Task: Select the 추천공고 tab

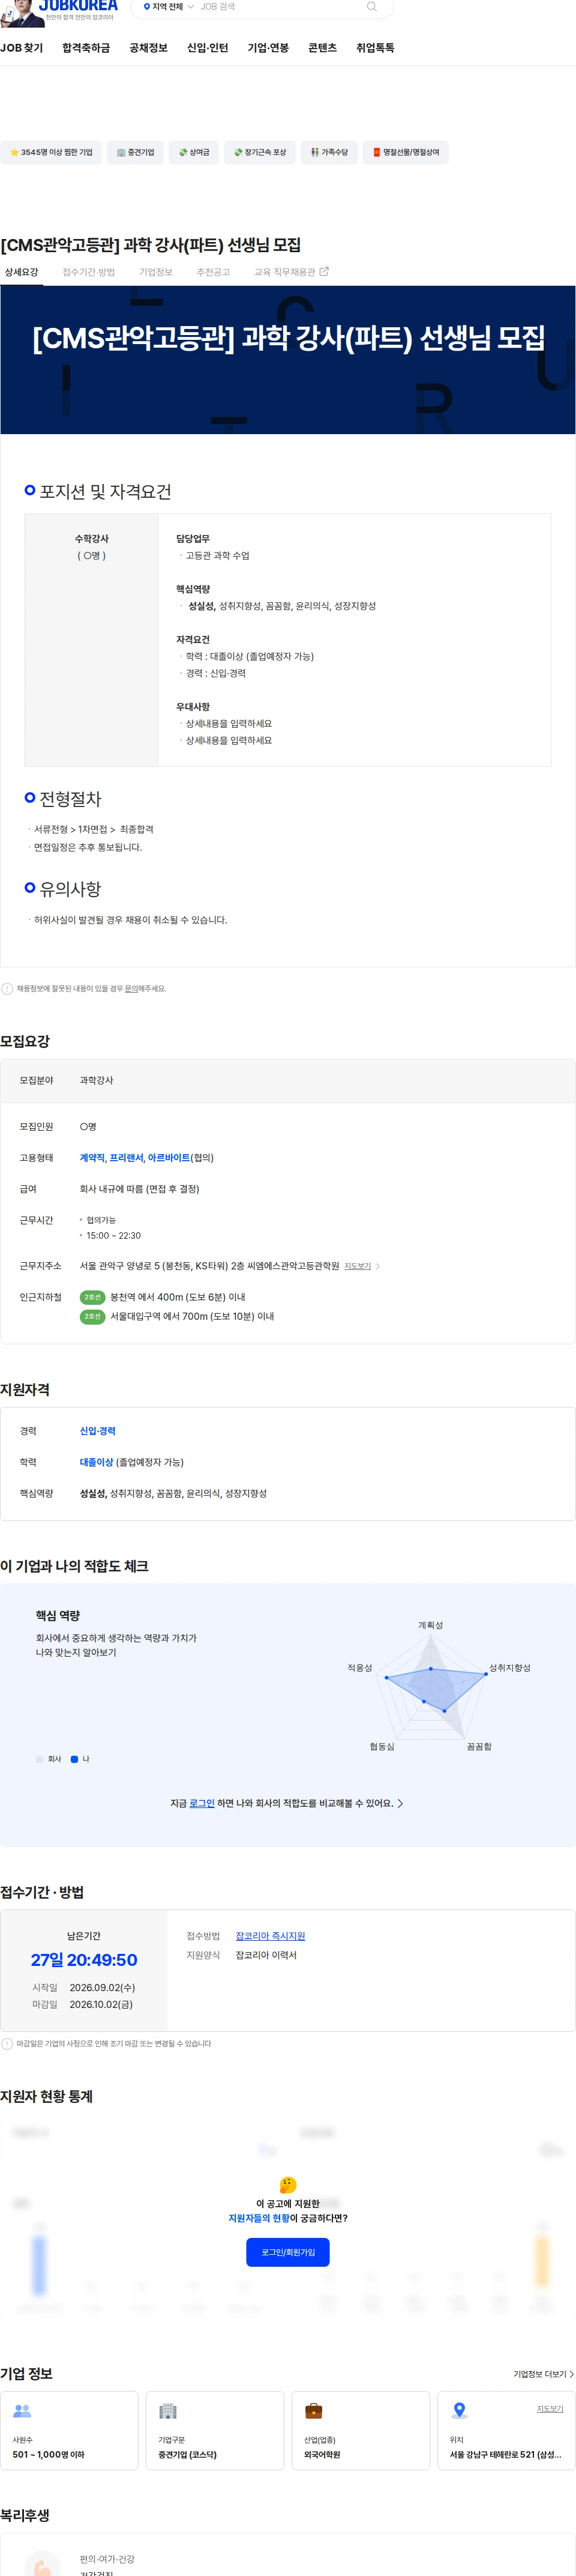Action: (213, 272)
